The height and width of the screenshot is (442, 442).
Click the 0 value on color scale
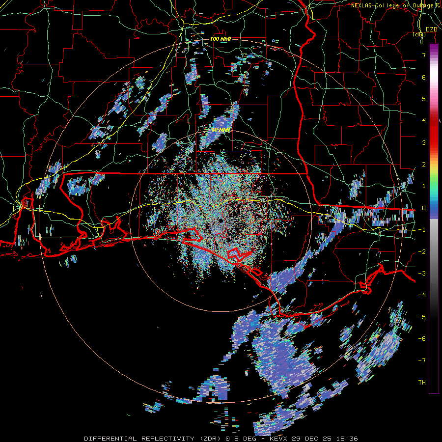tap(424, 208)
